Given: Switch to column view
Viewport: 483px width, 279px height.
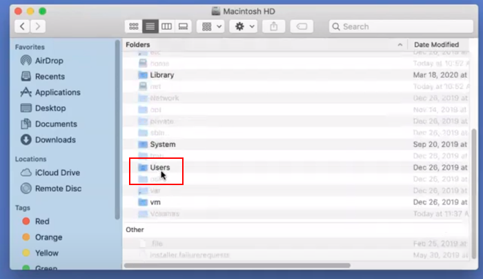Looking at the screenshot, I should 167,26.
